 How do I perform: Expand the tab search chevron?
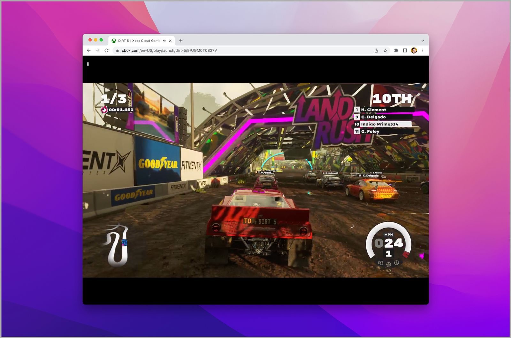click(x=423, y=41)
